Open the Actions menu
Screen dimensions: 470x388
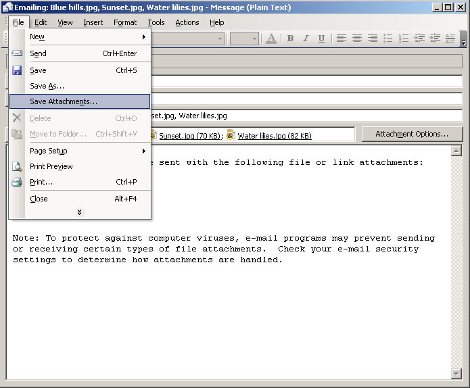tap(187, 22)
